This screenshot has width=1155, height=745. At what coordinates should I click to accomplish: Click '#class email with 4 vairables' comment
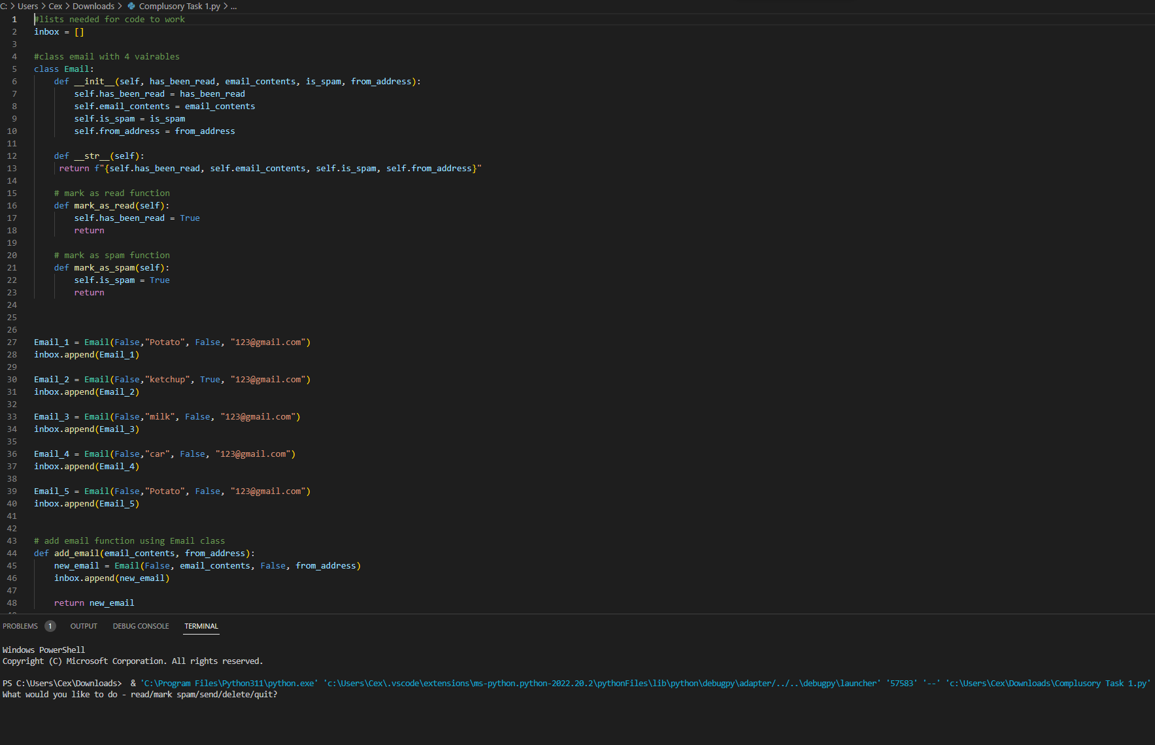click(x=107, y=56)
